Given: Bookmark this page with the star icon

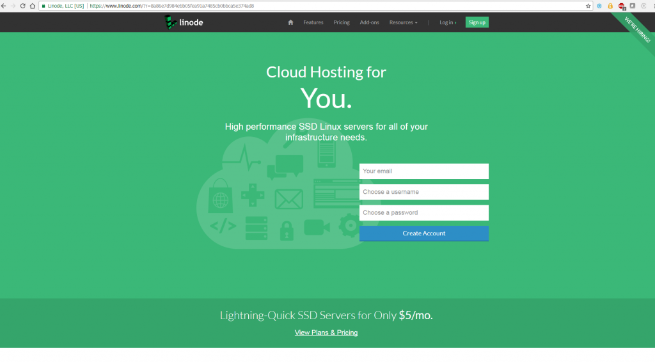Looking at the screenshot, I should [x=588, y=6].
